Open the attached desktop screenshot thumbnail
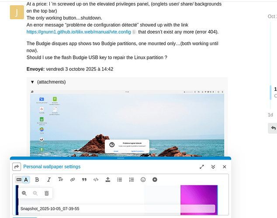Viewport: 277px width, 218px height. click(127, 123)
